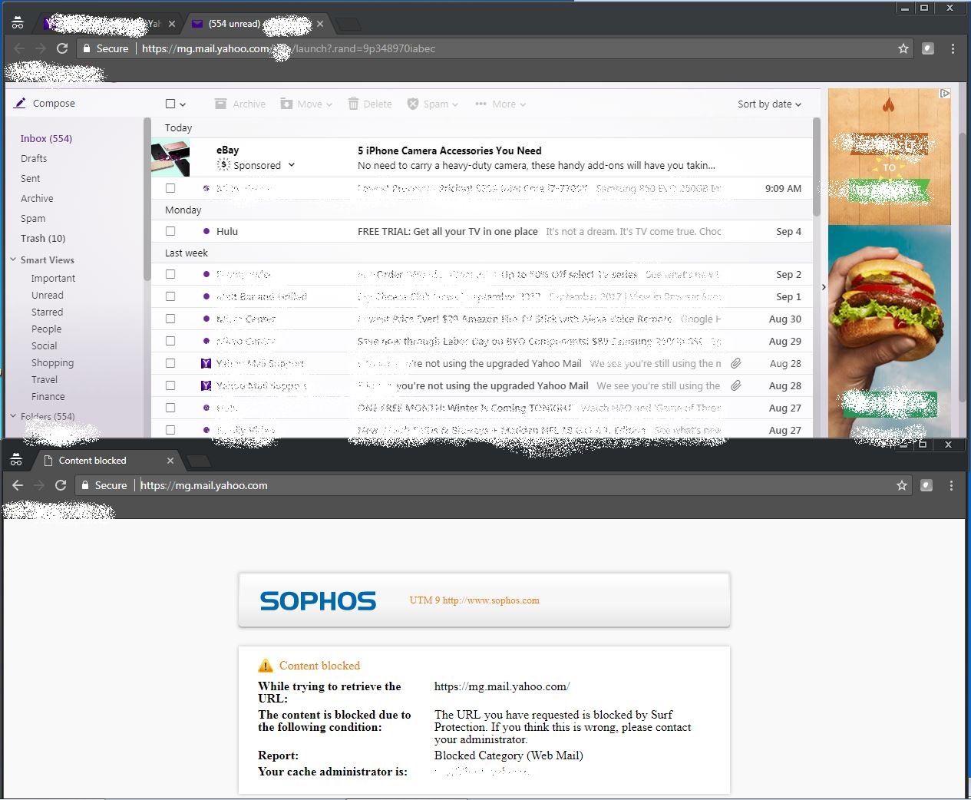Go back in the Yahoo Mail window
The image size is (971, 800).
click(x=19, y=48)
